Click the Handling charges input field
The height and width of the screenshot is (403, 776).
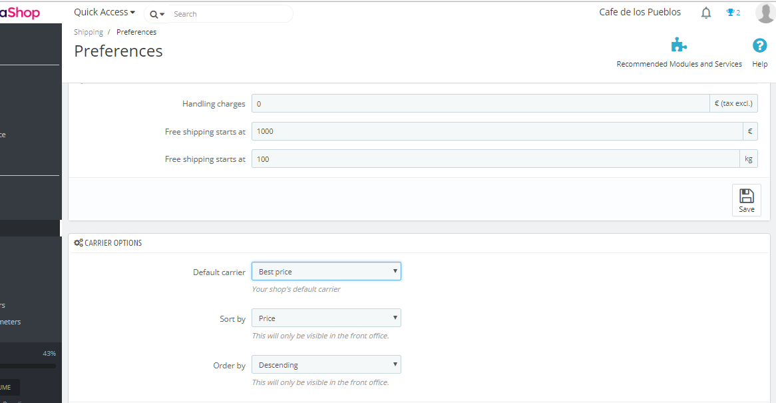point(481,104)
